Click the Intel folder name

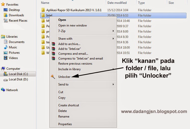point(49,15)
